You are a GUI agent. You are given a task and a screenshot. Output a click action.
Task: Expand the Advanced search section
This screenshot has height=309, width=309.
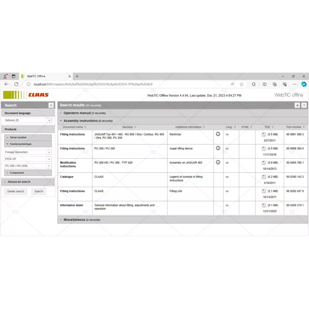click(19, 182)
